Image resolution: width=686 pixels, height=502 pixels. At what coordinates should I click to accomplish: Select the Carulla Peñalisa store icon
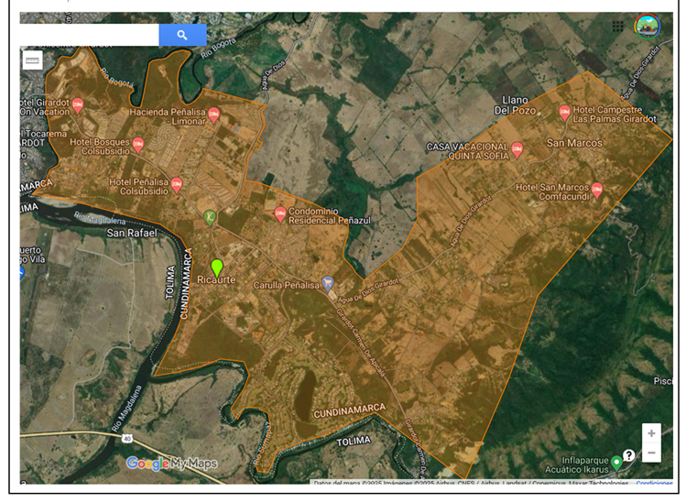pos(332,286)
